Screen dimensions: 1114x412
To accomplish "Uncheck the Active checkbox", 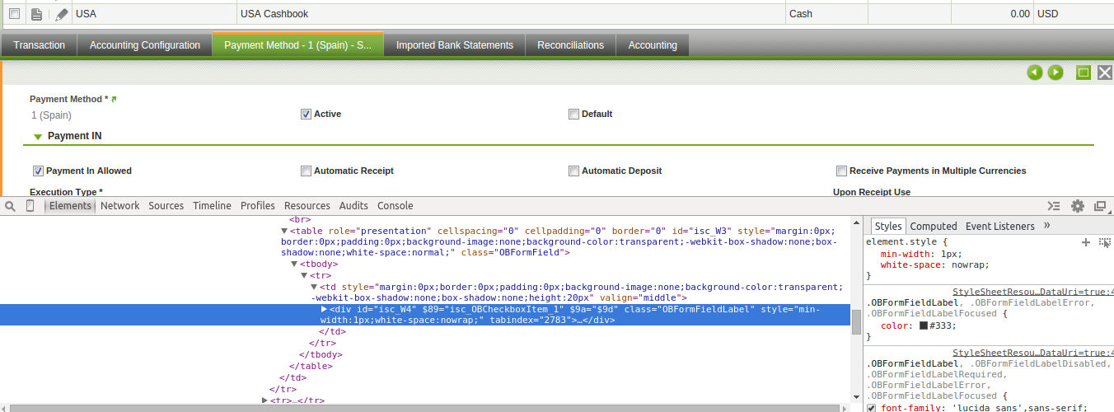I will pyautogui.click(x=307, y=115).
